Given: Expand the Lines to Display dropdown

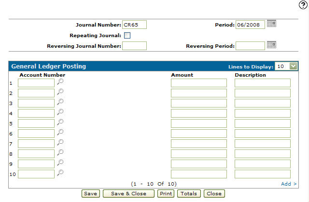Looking at the screenshot, I should coord(293,66).
